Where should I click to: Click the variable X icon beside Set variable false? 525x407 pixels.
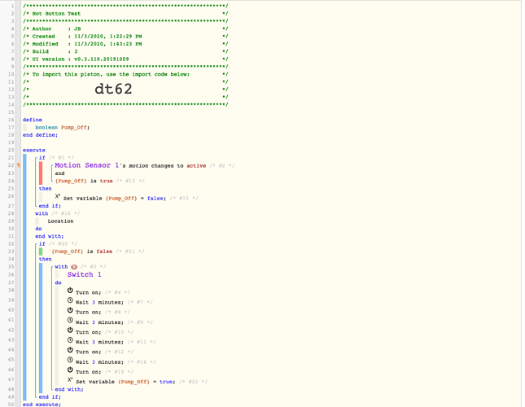58,196
